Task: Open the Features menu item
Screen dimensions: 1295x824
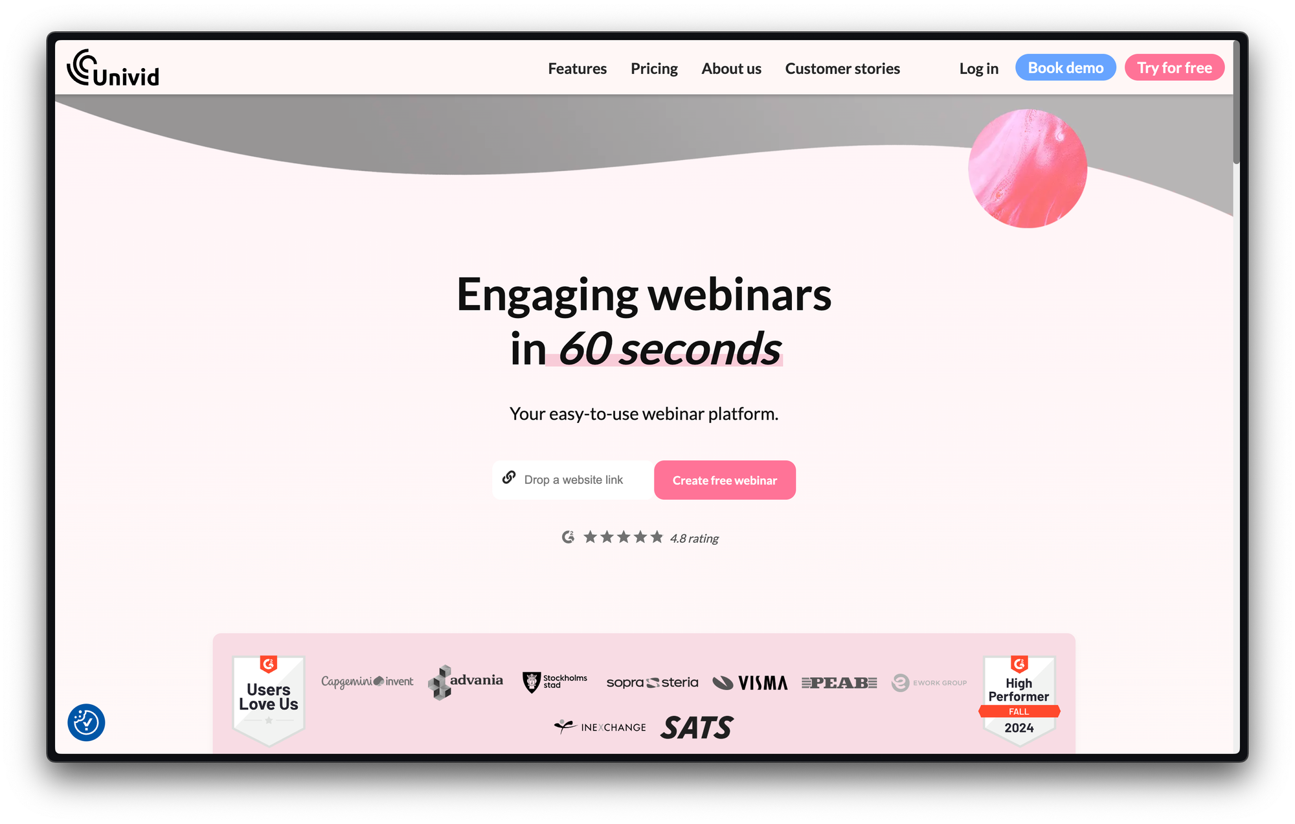Action: point(577,68)
